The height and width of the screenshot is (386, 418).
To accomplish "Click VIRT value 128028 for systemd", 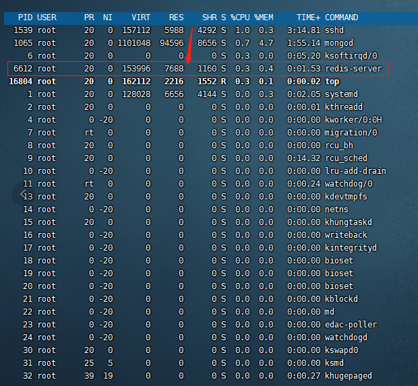I will pos(136,94).
